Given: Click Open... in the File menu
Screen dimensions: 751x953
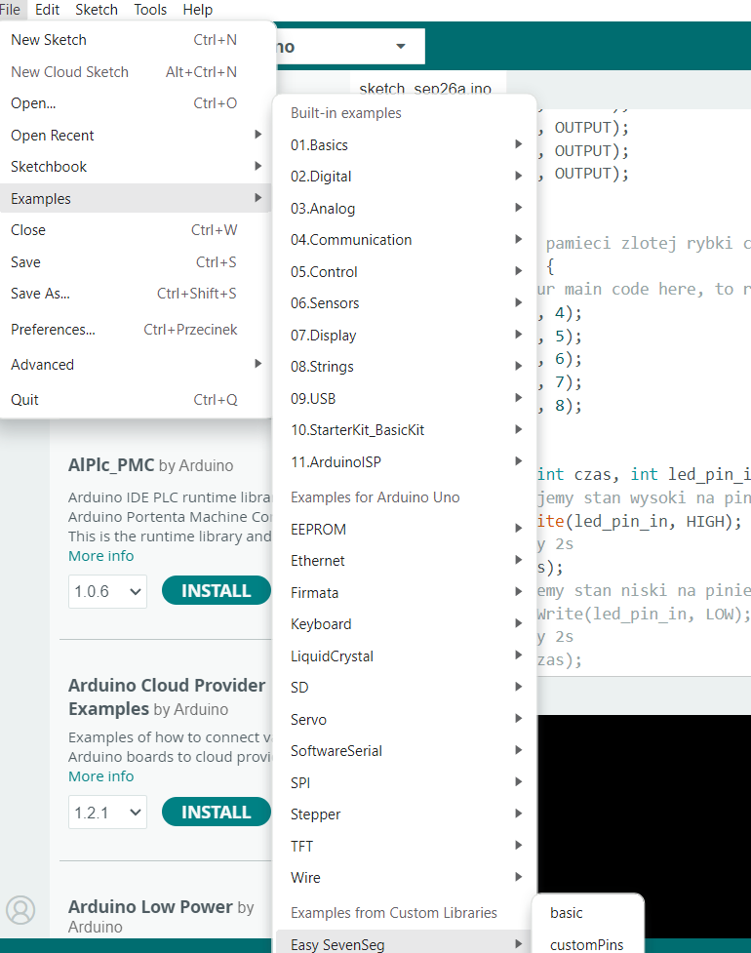Looking at the screenshot, I should 137,103.
